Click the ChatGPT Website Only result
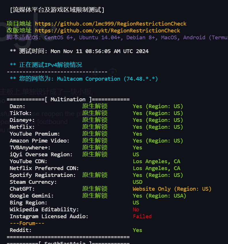This screenshot has width=228, height=244. coord(172,189)
